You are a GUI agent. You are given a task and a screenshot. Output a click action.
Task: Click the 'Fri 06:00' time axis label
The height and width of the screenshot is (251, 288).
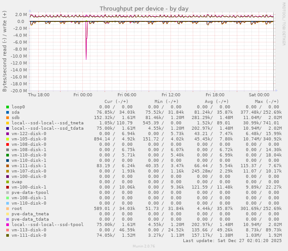127,95
